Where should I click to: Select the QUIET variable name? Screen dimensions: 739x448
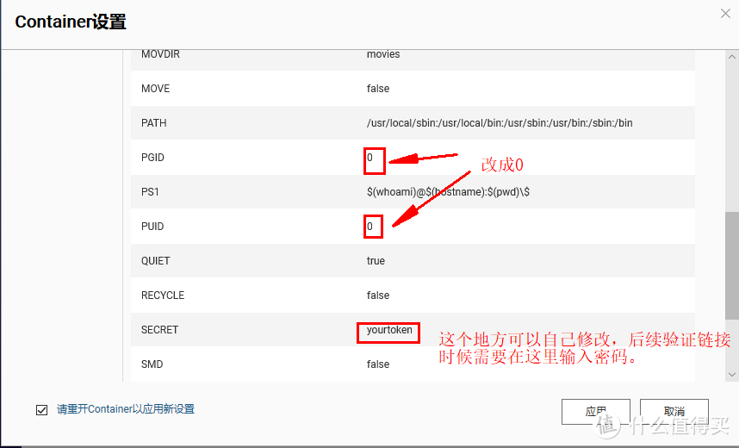pyautogui.click(x=155, y=261)
